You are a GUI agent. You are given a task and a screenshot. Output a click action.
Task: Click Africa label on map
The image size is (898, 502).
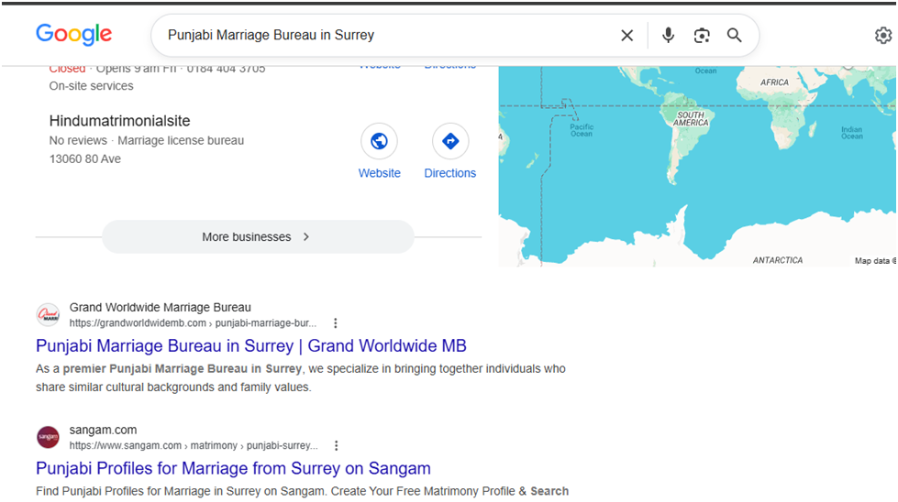coord(774,82)
